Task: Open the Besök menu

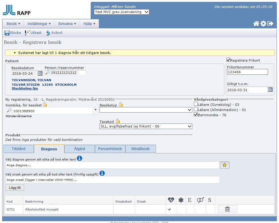Action: (x=13, y=24)
